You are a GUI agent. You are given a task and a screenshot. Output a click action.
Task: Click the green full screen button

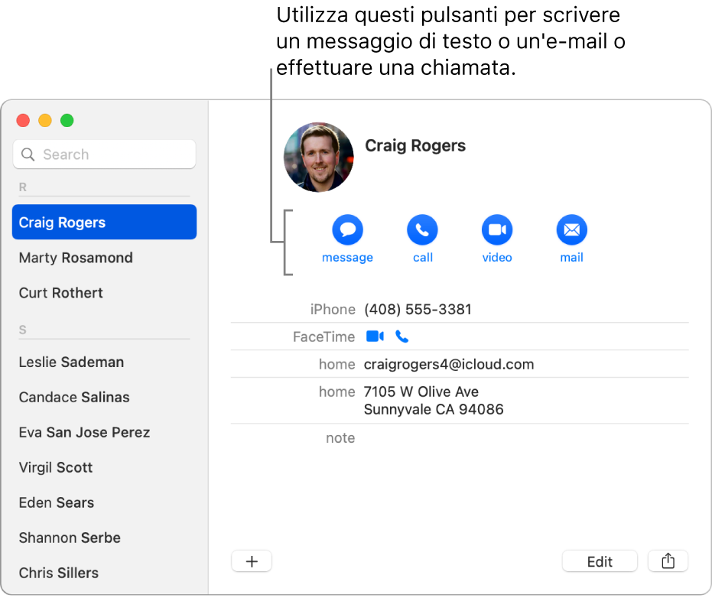[67, 120]
